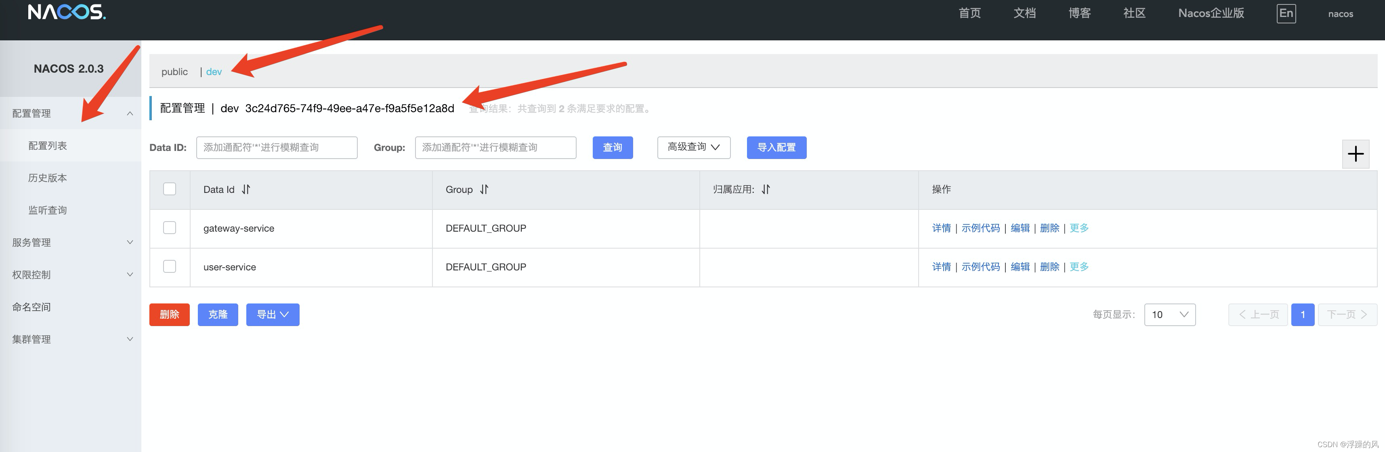Sort by Data Id column arrows
Viewport: 1385px width, 452px height.
(x=246, y=189)
